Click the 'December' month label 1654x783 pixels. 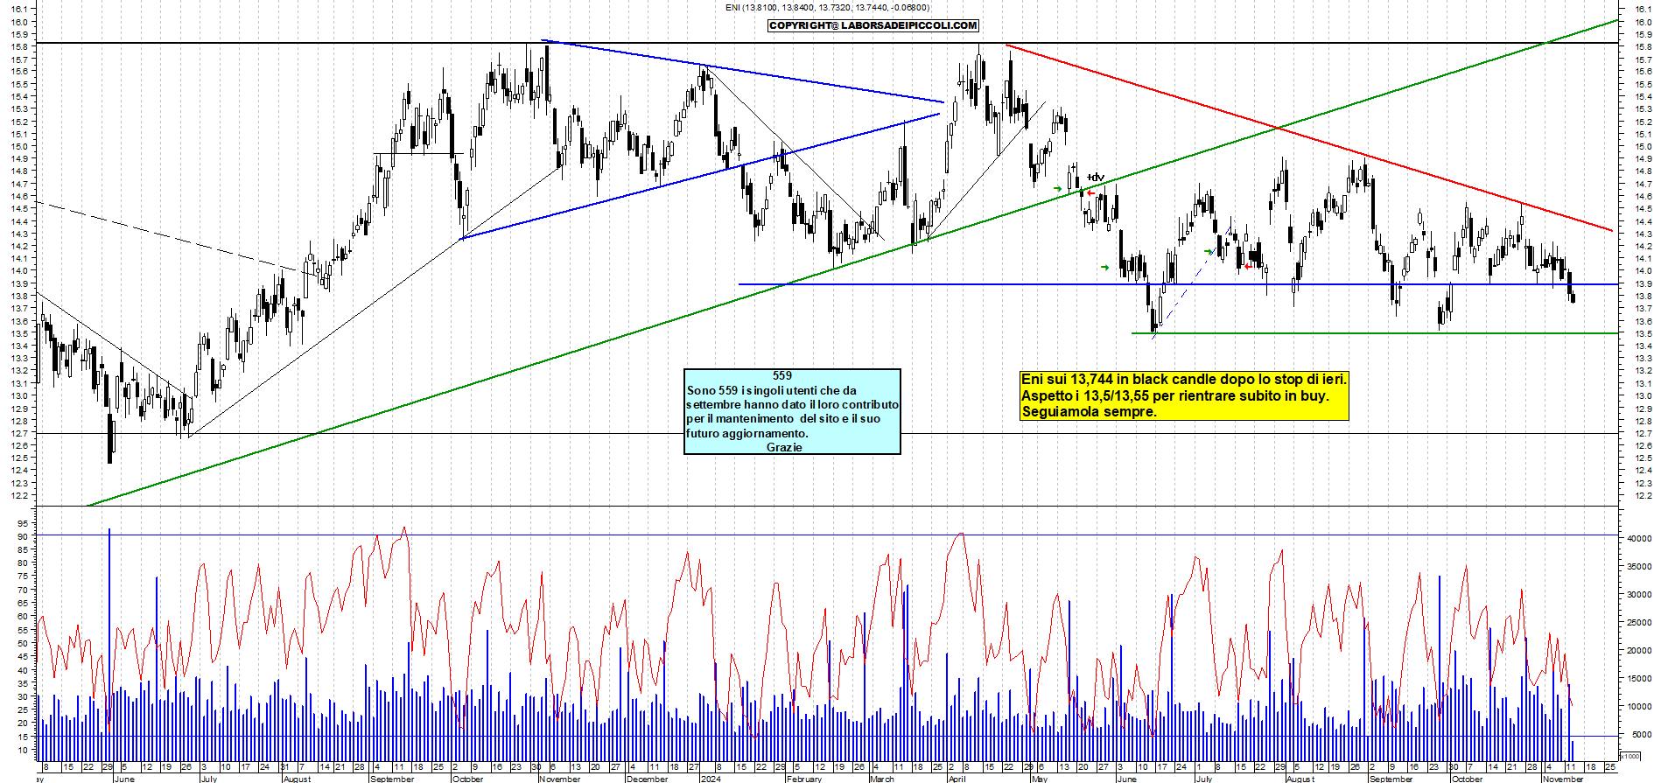click(x=647, y=778)
